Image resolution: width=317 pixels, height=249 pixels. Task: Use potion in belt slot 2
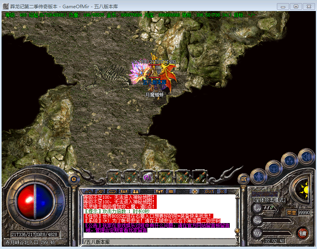[132, 177]
